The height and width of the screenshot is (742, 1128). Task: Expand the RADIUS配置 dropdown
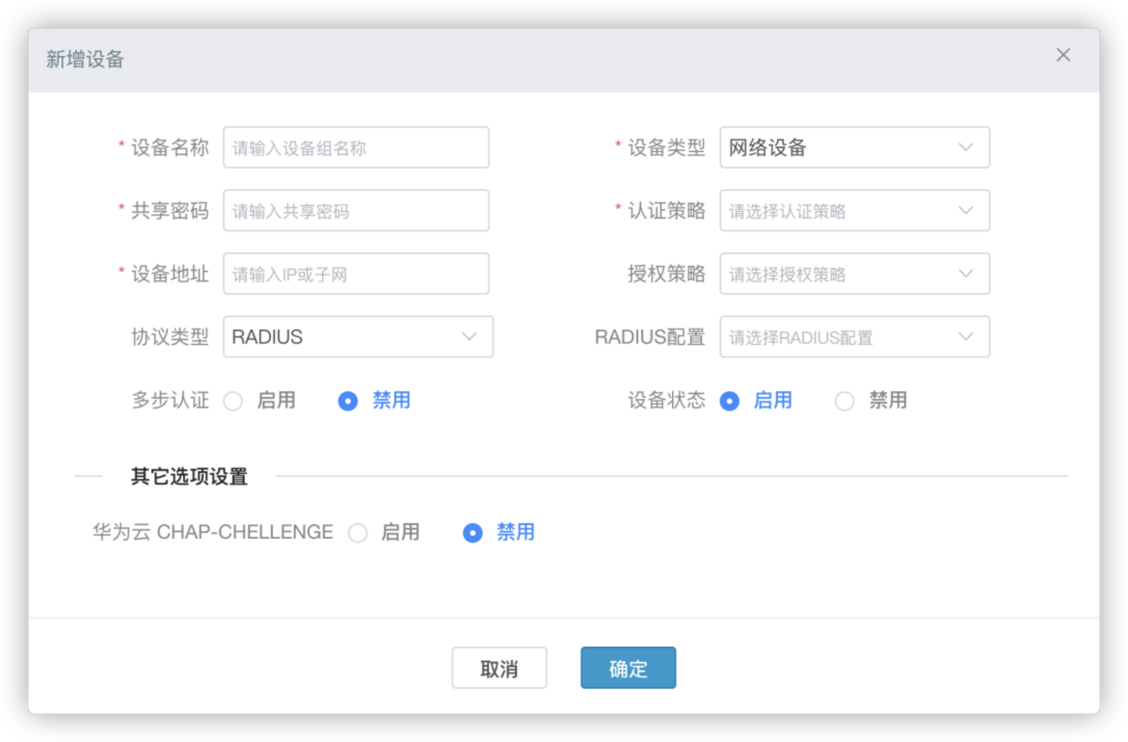854,337
